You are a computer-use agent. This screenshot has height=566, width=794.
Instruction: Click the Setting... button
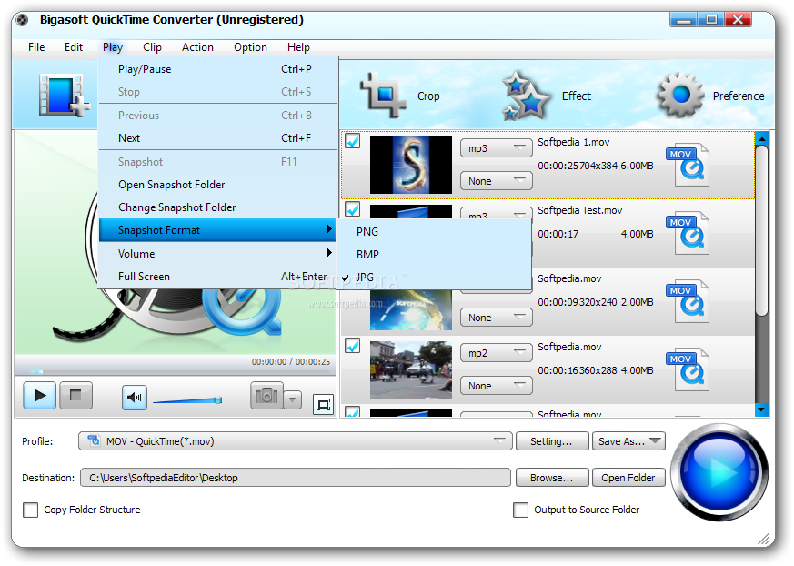(552, 440)
